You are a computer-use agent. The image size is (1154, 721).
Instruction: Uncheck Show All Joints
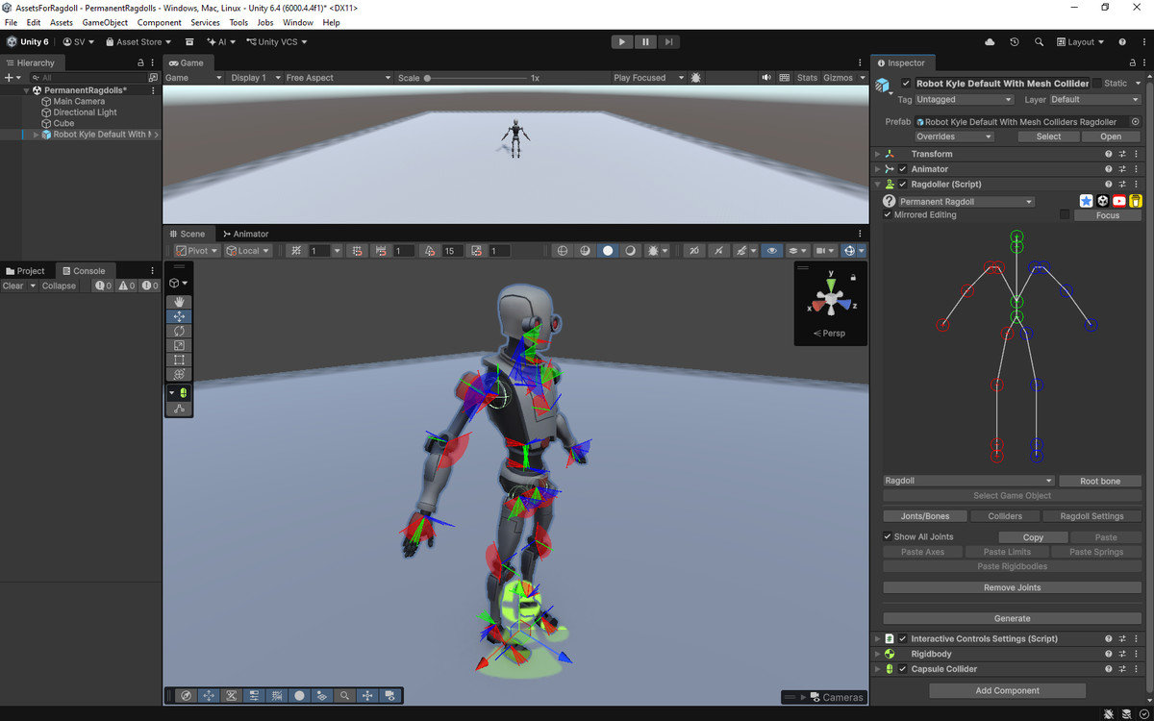coord(888,537)
